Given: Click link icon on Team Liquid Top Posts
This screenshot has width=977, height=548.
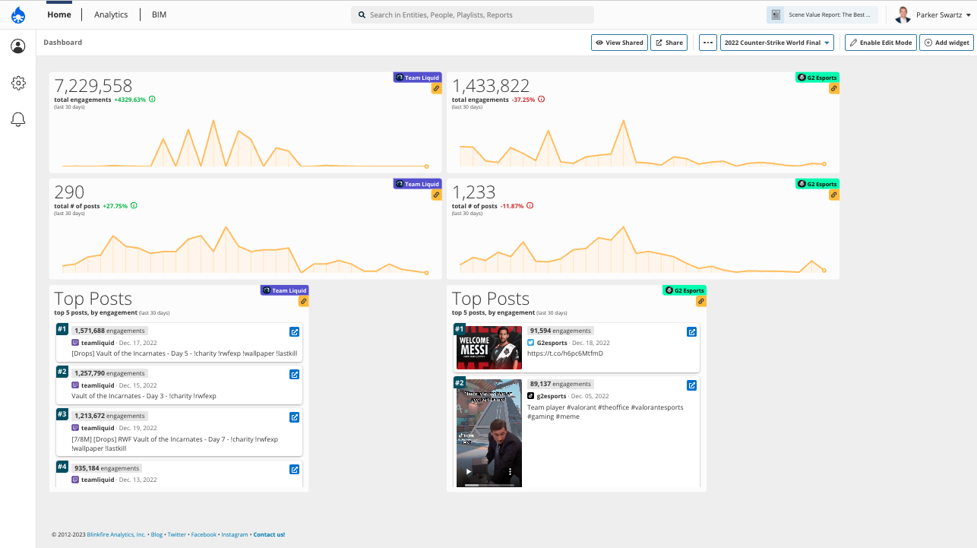Looking at the screenshot, I should pos(303,301).
